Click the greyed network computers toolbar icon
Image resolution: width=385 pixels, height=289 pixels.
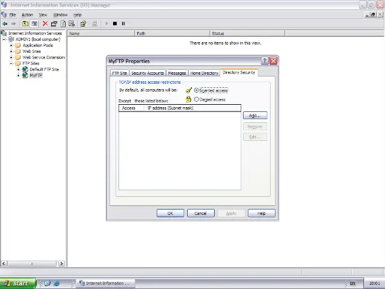[x=94, y=24]
